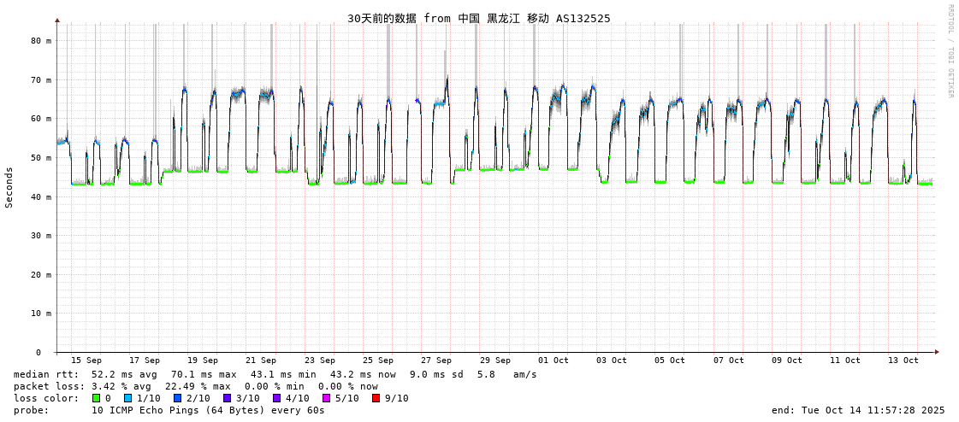
Task: Click the 13 Oct date label
Action: [903, 360]
